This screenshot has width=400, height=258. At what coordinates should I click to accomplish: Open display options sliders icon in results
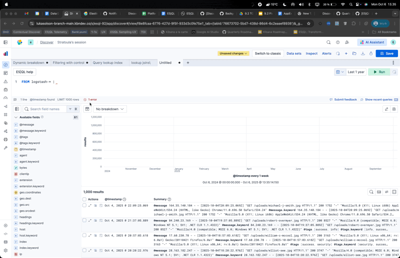[x=386, y=192]
